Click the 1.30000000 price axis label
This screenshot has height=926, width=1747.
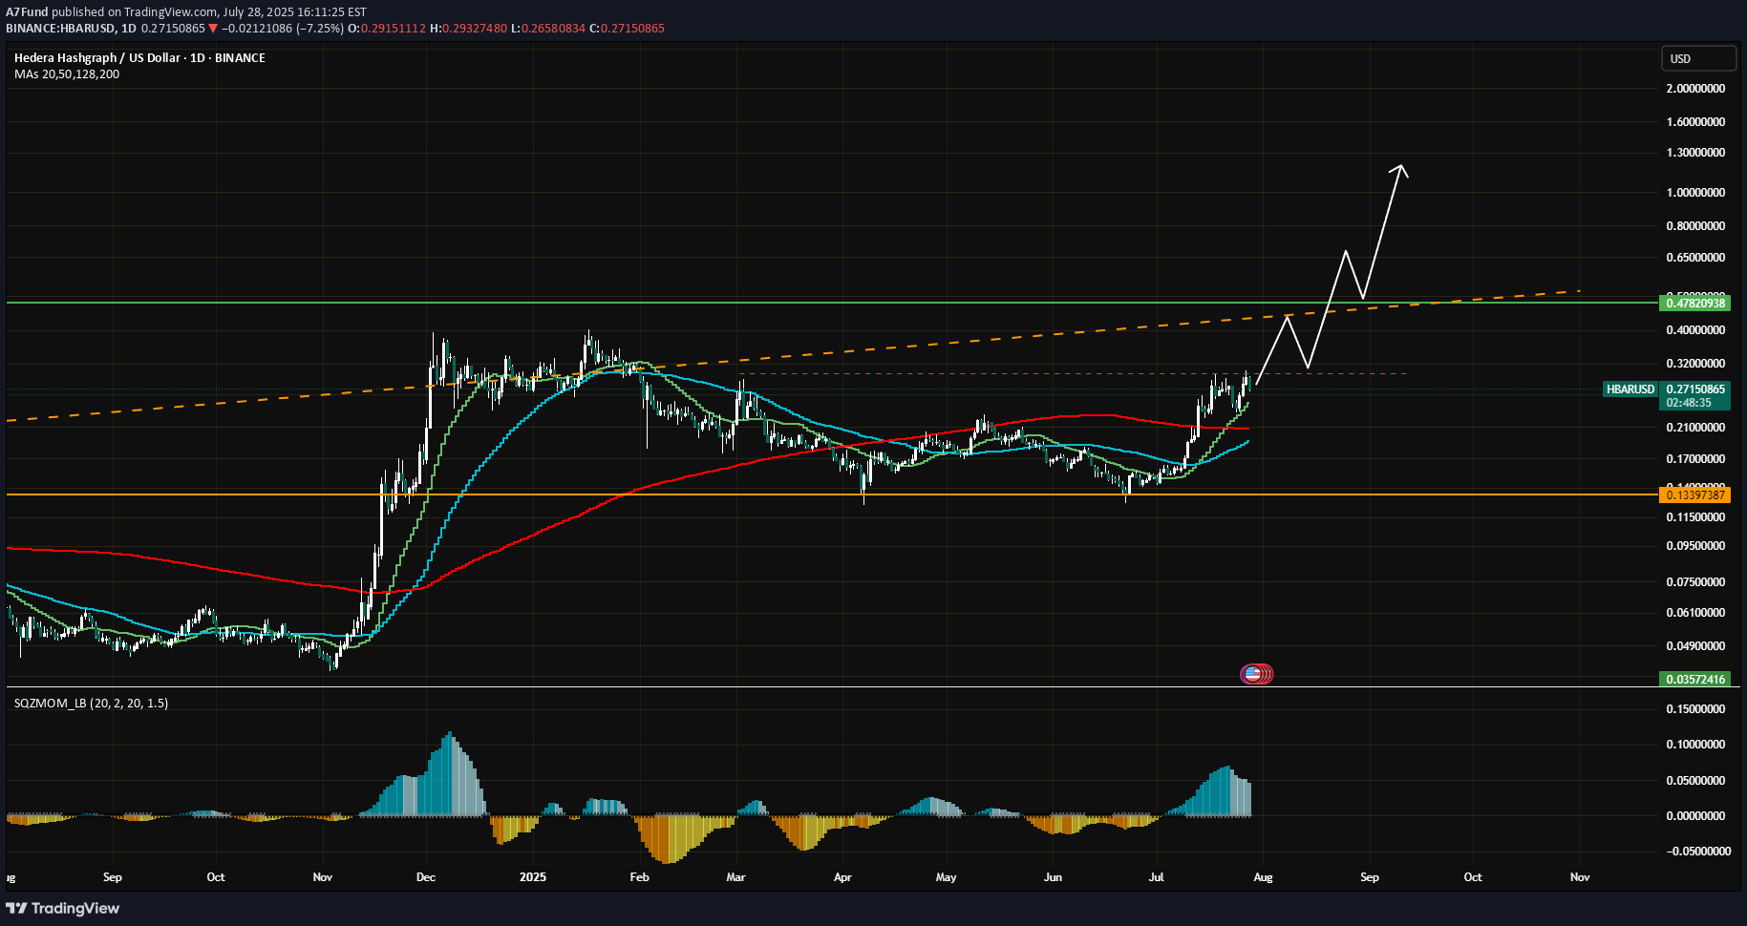1695,152
